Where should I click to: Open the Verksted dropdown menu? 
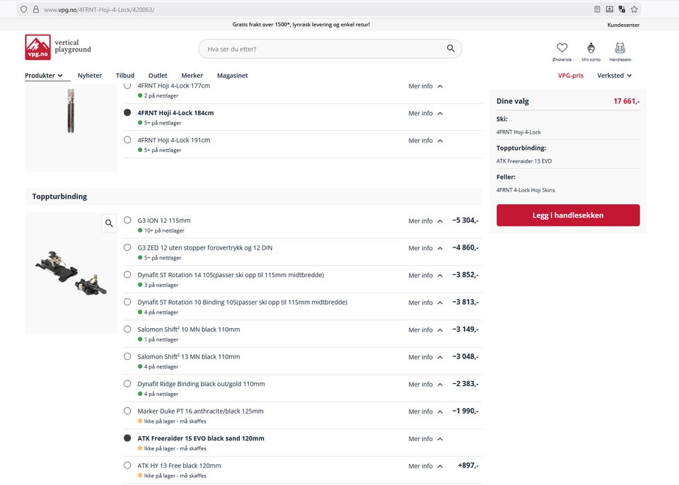pos(614,76)
